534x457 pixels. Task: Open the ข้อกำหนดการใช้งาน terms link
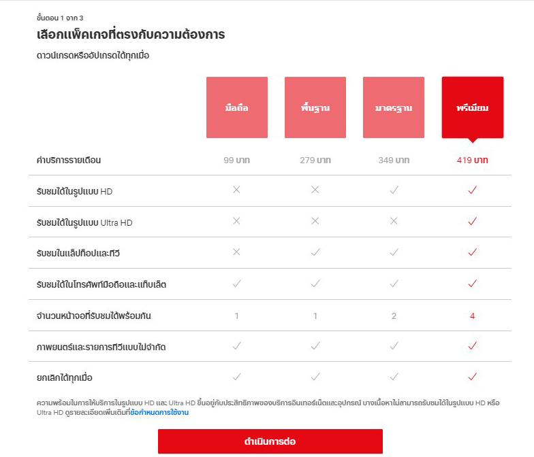[x=159, y=412]
